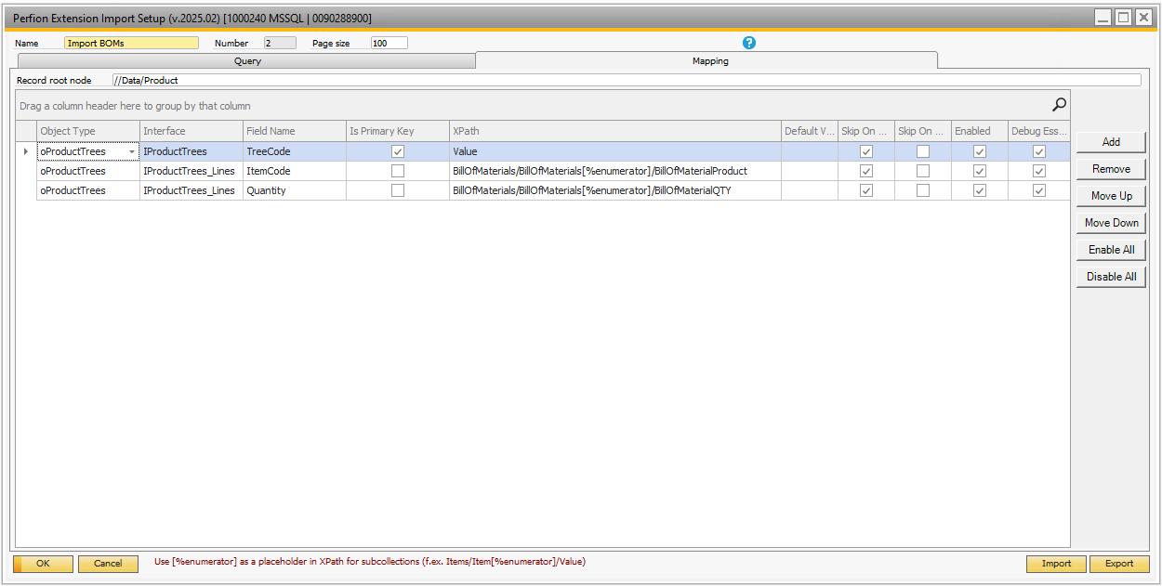Viewport: 1162px width, 586px height.
Task: Click the Import button
Action: click(1056, 564)
